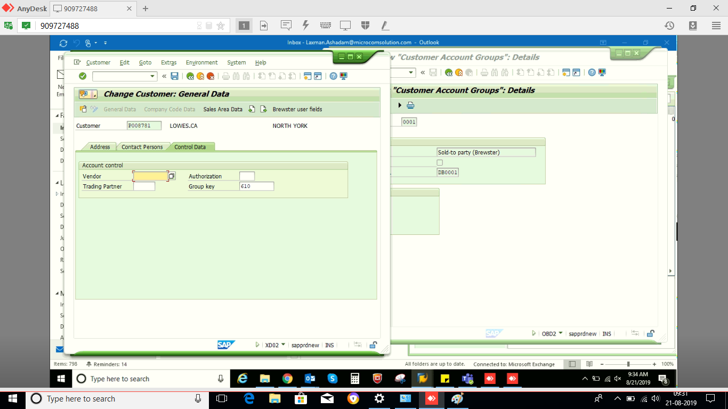Open SAP Help question mark icon in XD02 window
The image size is (728, 409).
[334, 76]
